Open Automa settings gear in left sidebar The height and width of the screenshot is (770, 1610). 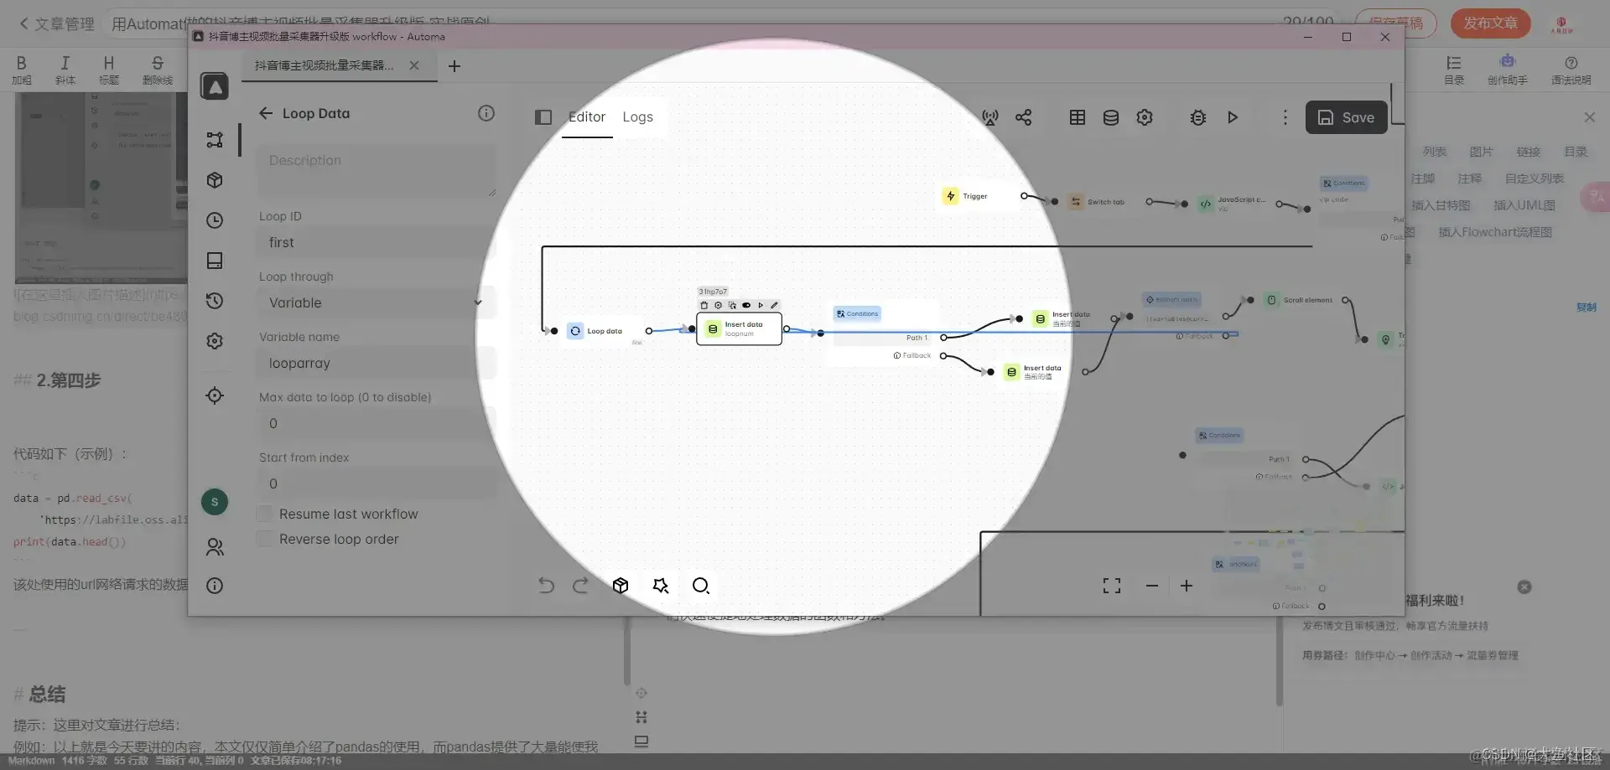215,341
